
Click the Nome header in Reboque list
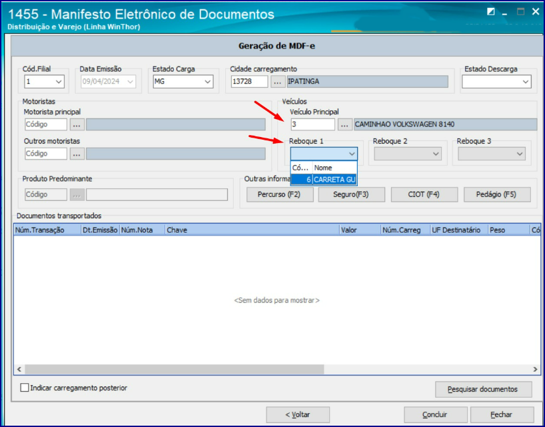tap(334, 168)
